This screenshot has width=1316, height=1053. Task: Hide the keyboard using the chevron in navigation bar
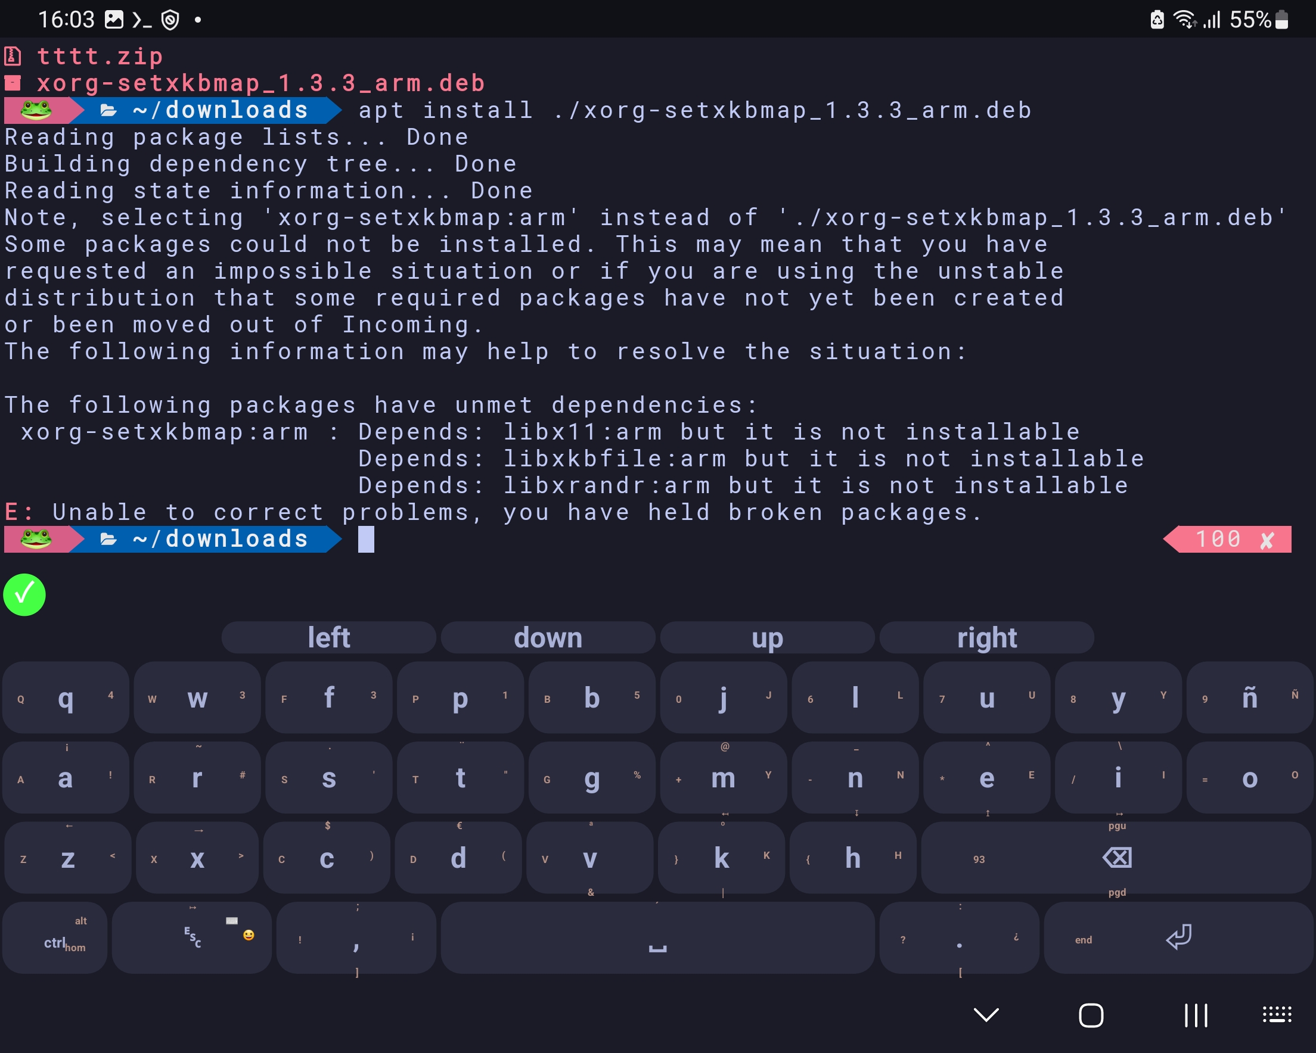coord(985,1015)
